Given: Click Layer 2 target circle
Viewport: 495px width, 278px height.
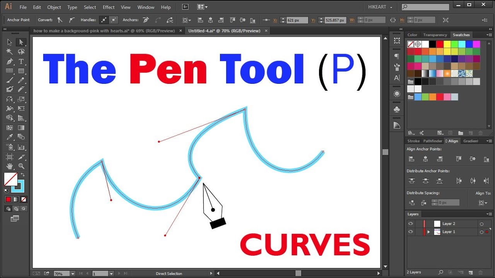Looking at the screenshot, I should [481, 224].
